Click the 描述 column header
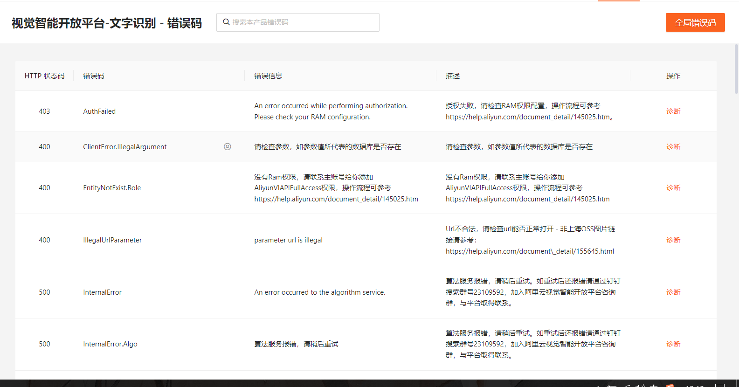 (453, 76)
